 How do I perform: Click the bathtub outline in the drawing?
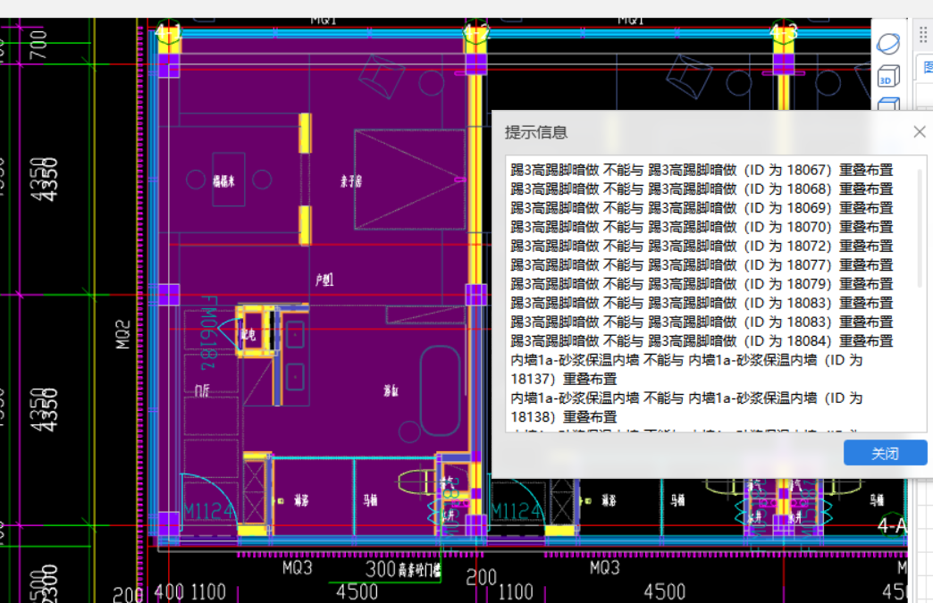tap(441, 391)
